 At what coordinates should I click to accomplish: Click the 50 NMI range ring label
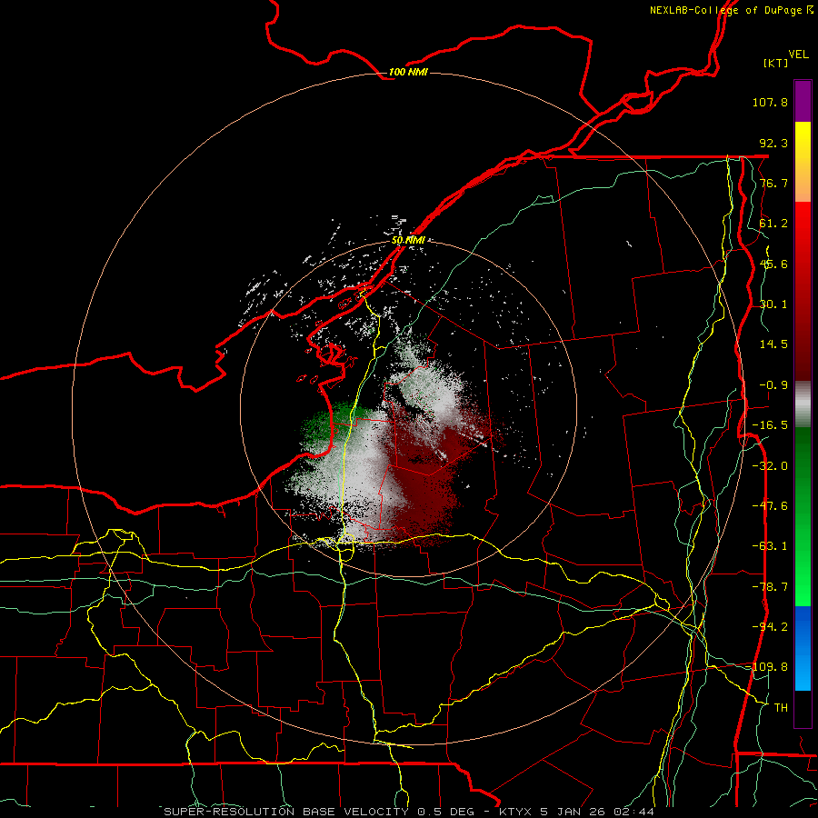click(408, 241)
